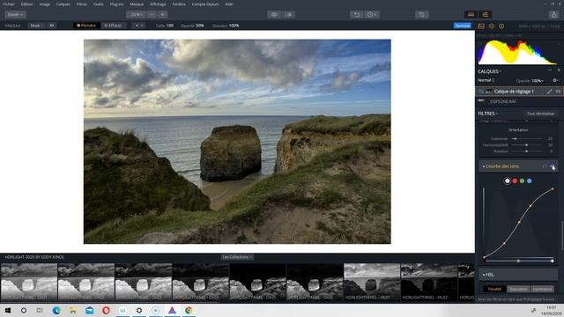Open the brush settings dropdown

(139, 26)
